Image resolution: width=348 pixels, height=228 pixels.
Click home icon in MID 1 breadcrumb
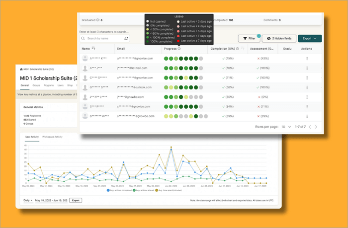pos(21,69)
